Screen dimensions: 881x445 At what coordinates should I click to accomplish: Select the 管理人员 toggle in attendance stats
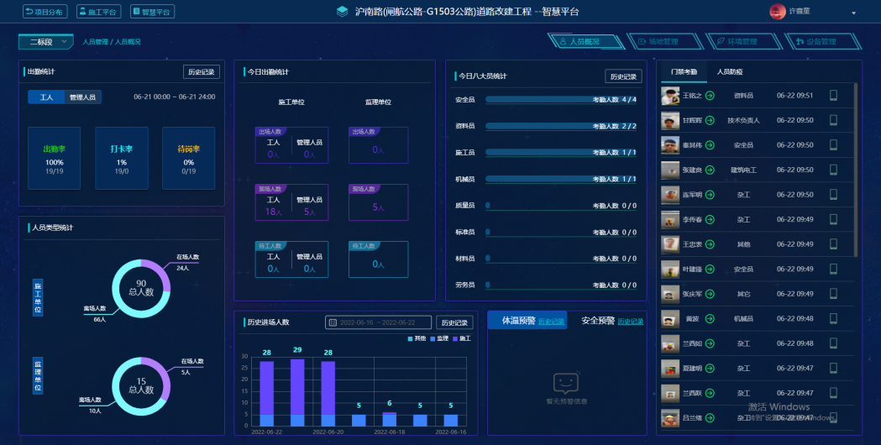(82, 97)
